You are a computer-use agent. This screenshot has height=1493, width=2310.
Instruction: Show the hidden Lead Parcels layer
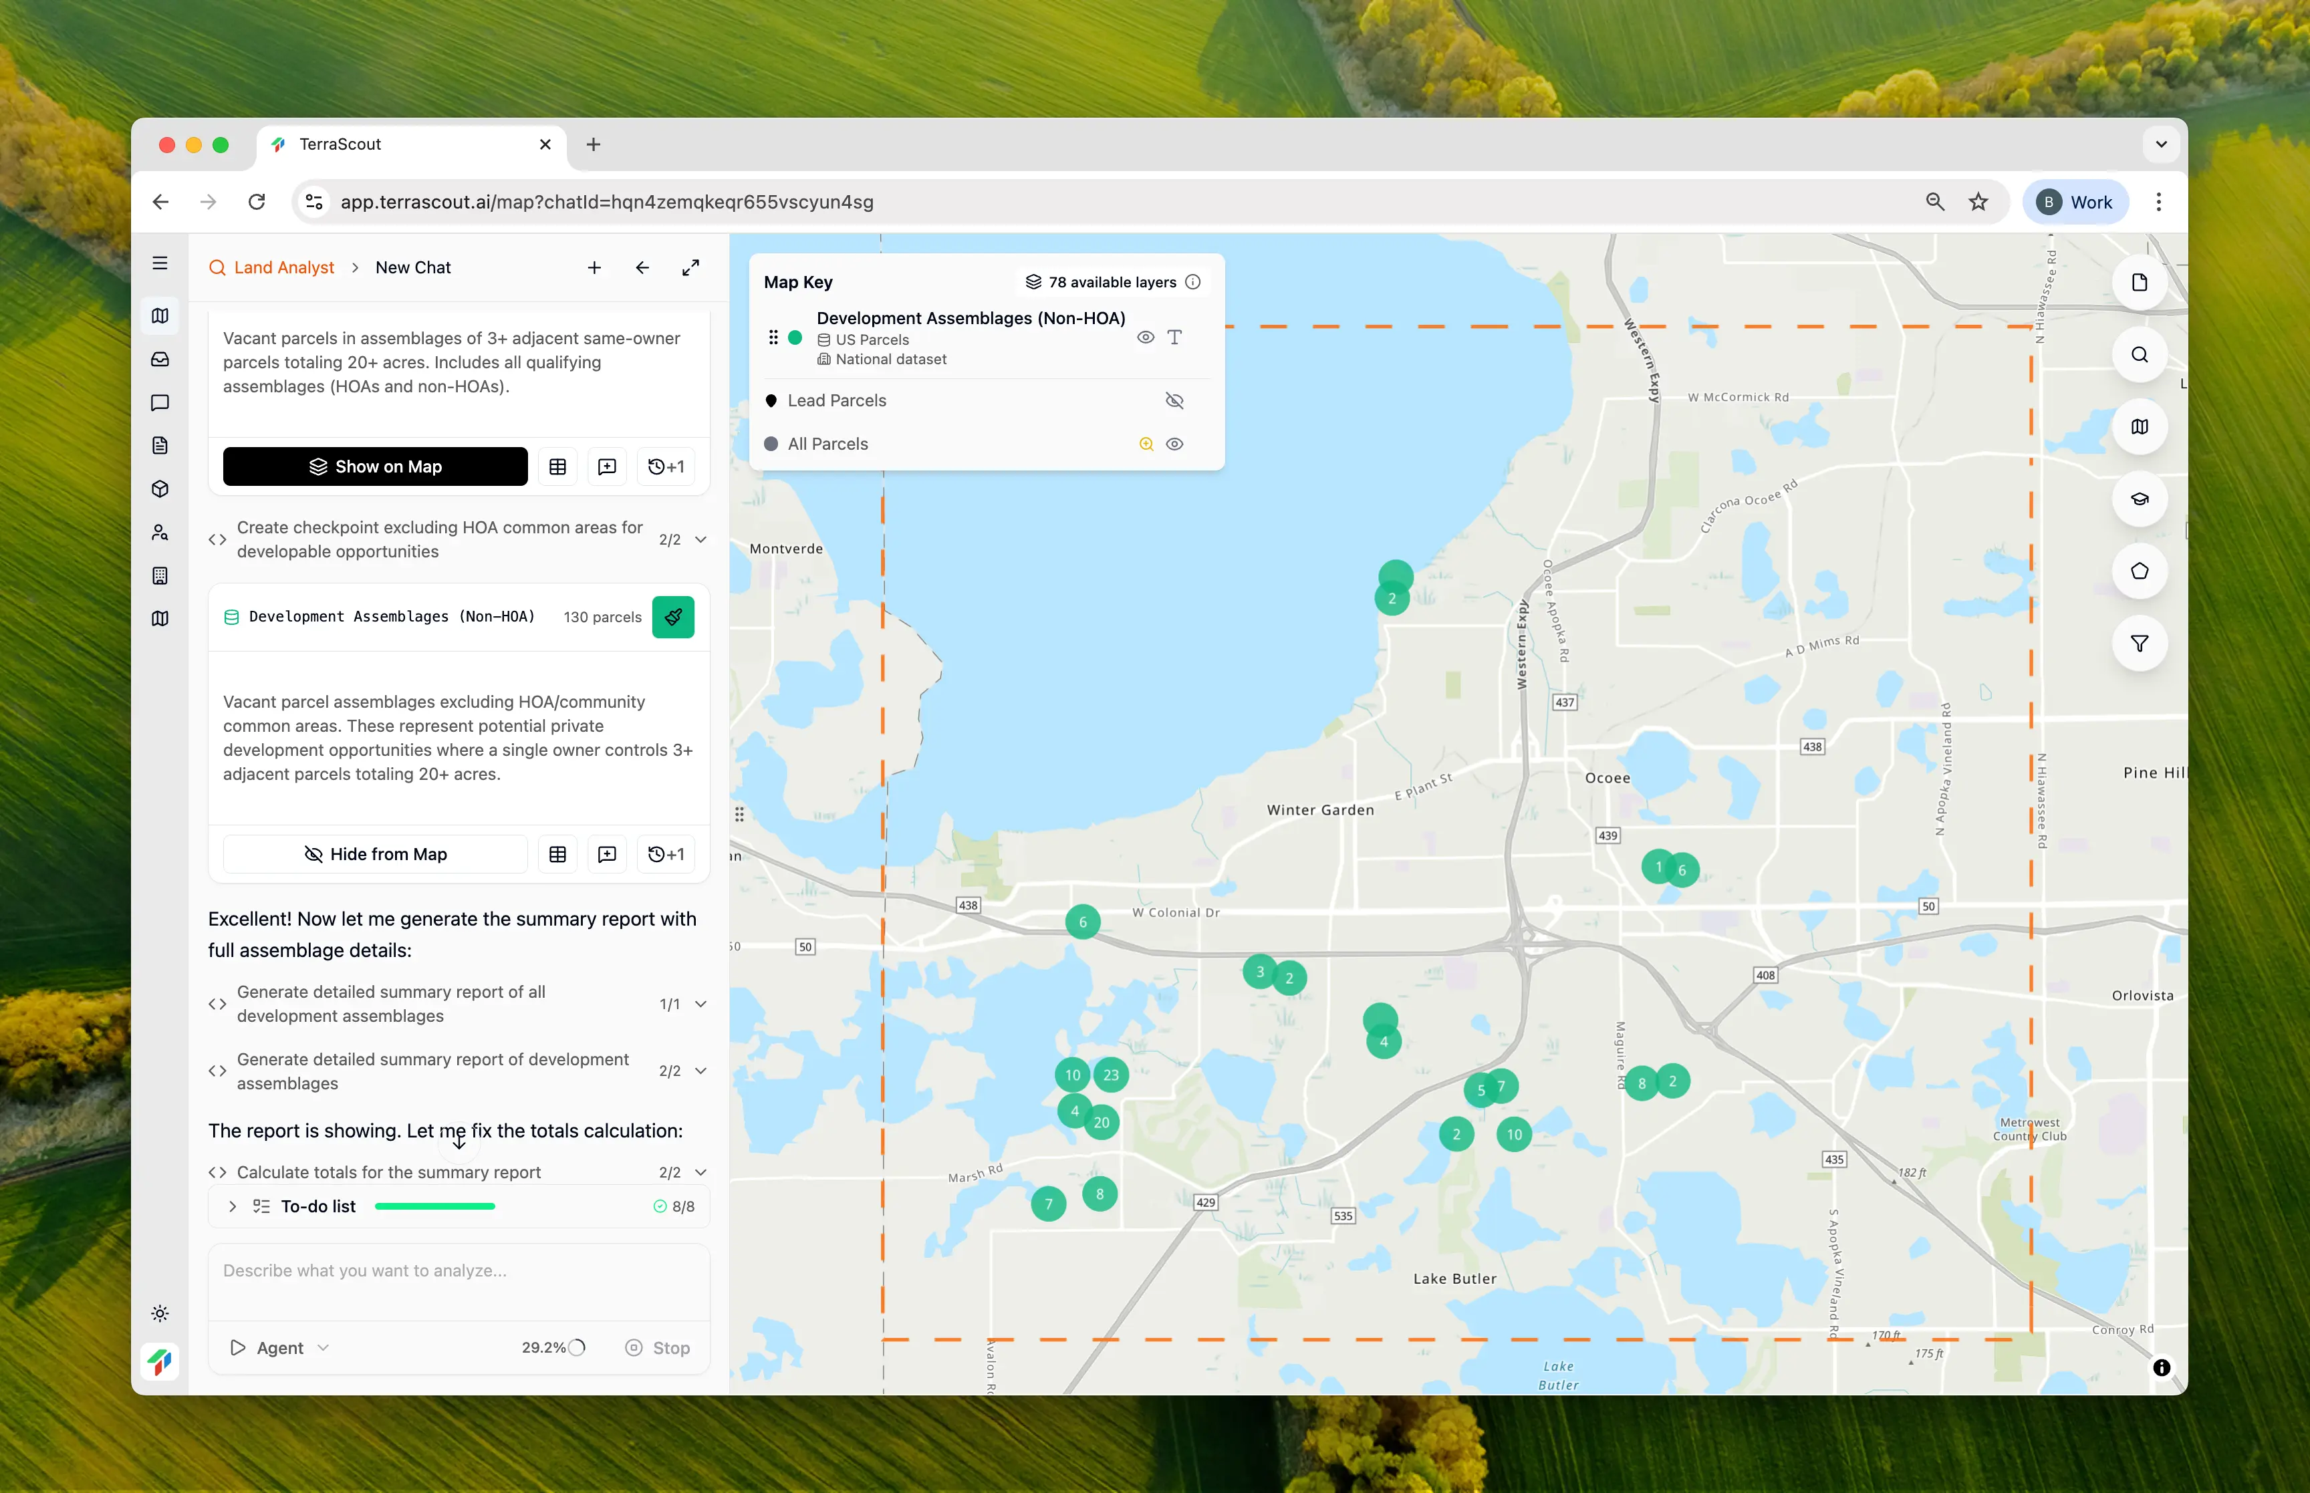(x=1174, y=400)
